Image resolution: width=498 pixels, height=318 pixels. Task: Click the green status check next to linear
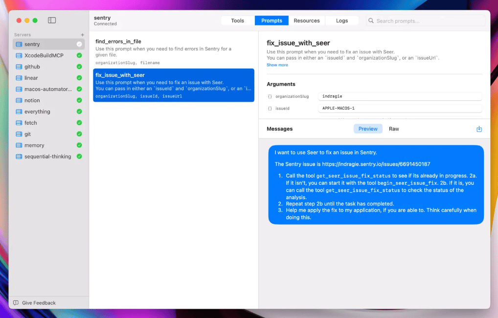(x=79, y=78)
